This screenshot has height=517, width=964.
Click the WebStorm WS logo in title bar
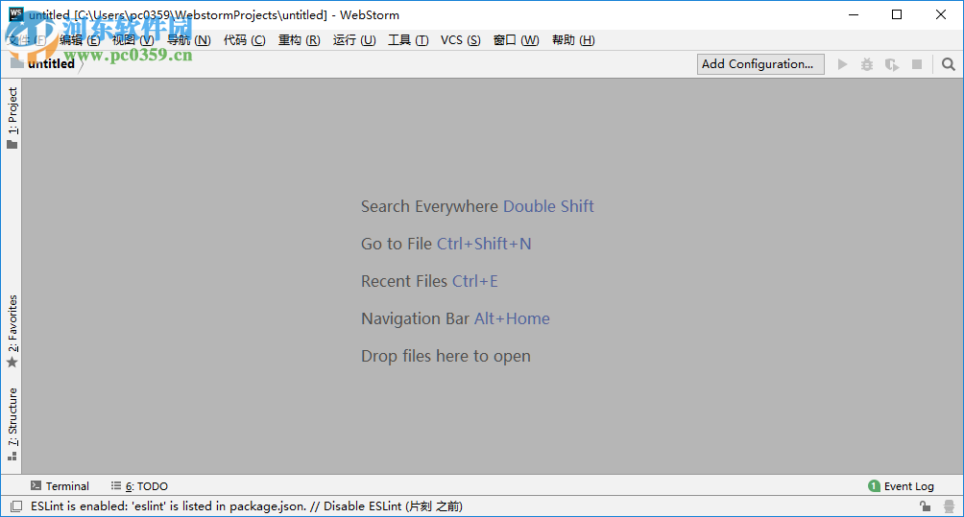click(16, 14)
